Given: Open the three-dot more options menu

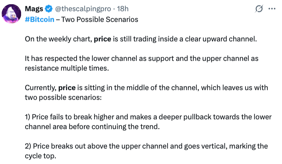Looking at the screenshot, I should click(x=271, y=9).
